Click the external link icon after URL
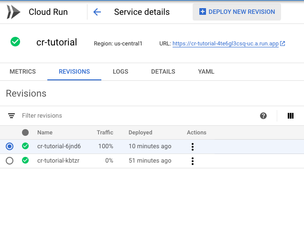 click(282, 44)
